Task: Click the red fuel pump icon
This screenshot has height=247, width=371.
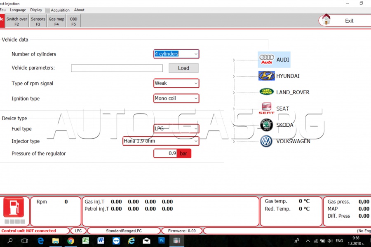Action: coord(14,207)
